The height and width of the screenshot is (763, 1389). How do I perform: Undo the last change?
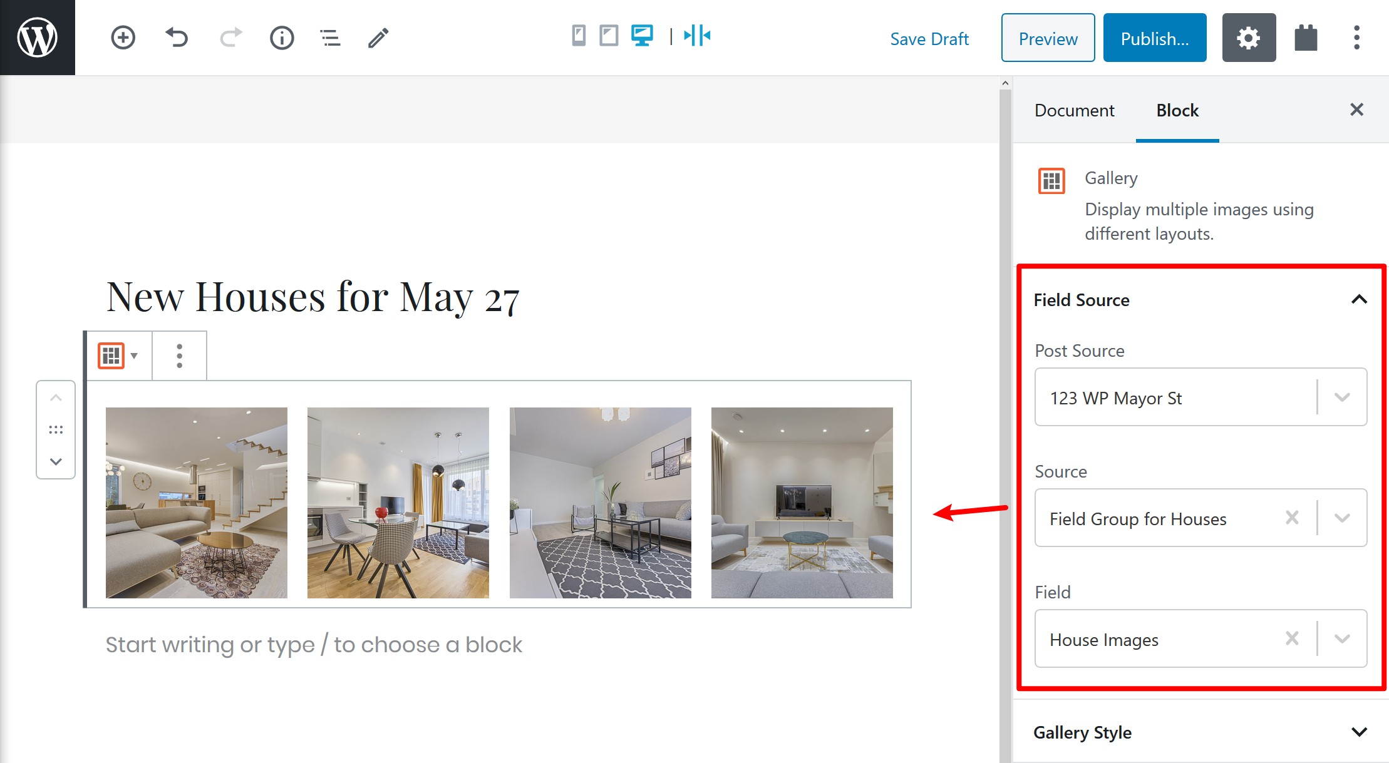(177, 38)
